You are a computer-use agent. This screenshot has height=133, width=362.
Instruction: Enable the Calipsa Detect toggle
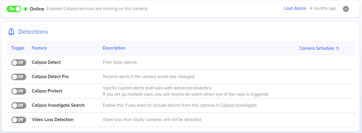pyautogui.click(x=19, y=62)
